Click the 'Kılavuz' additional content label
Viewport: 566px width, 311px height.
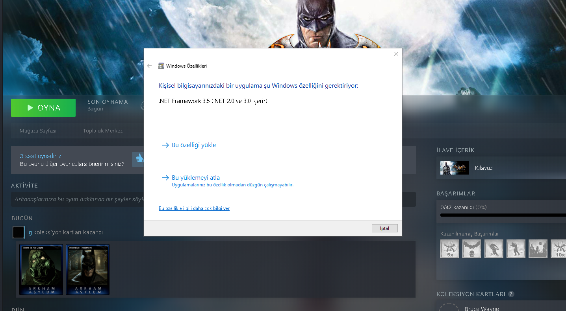pos(484,168)
